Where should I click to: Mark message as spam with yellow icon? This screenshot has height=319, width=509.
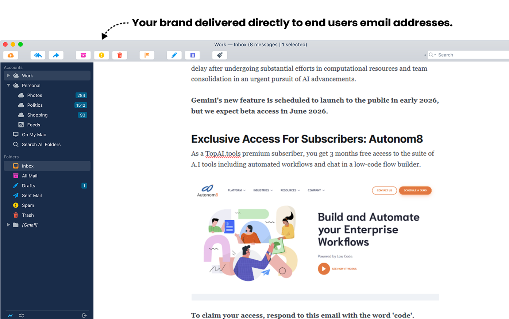point(101,55)
